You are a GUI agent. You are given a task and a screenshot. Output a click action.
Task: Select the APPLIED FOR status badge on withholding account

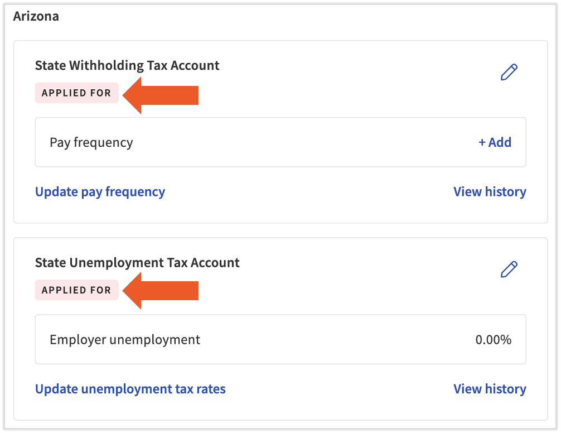(x=76, y=93)
